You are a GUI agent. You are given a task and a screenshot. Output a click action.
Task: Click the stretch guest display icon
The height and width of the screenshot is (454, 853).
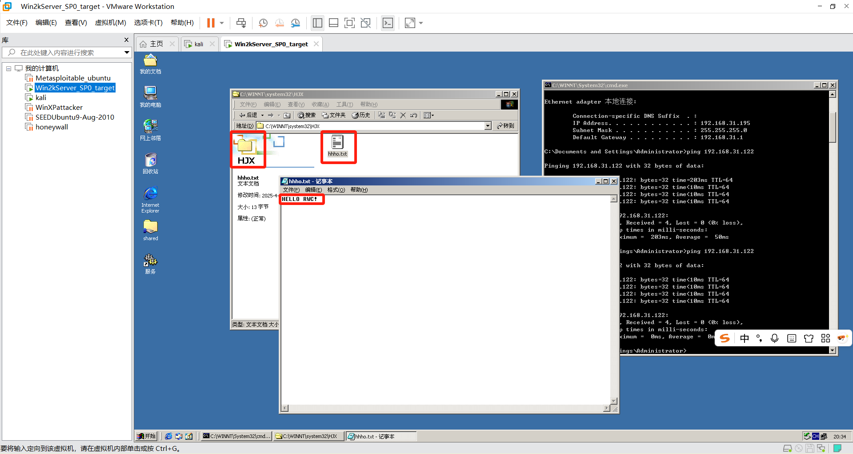coord(410,23)
